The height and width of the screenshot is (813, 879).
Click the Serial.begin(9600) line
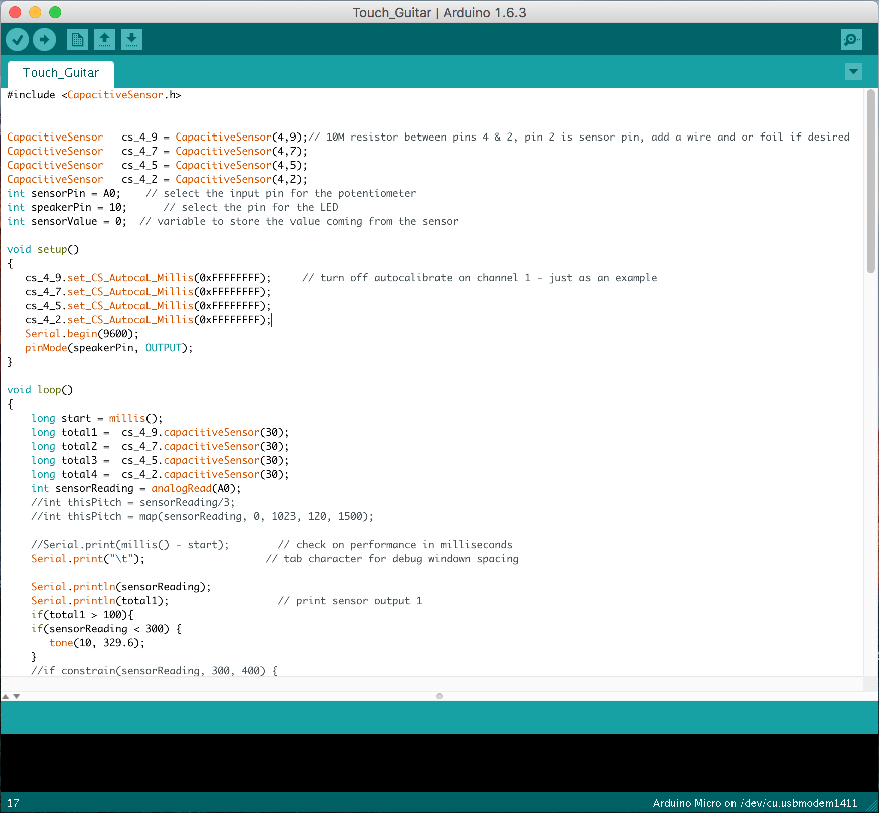point(82,334)
